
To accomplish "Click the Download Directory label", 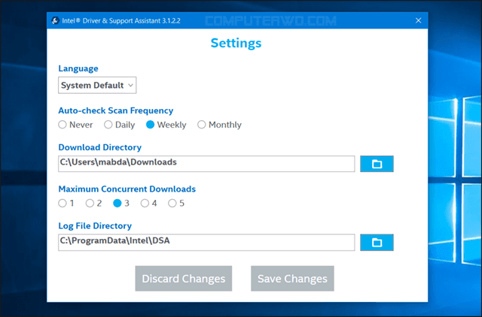I will (x=100, y=147).
